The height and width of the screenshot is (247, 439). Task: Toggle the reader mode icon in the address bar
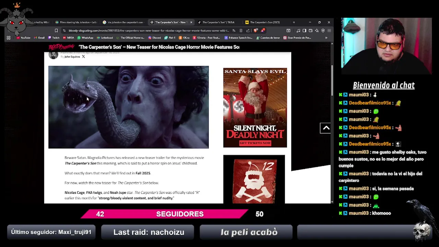click(x=241, y=31)
